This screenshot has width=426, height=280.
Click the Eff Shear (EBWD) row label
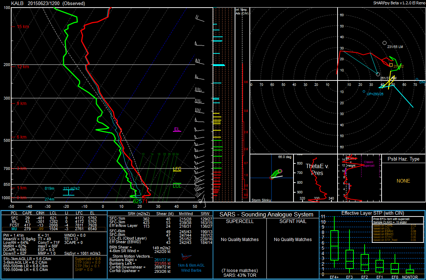pyautogui.click(x=126, y=242)
